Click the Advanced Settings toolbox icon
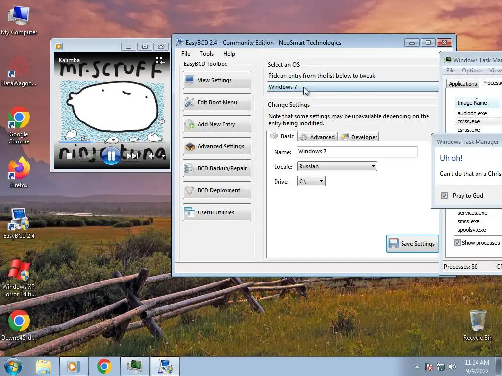Viewport: 502px width, 376px height. pyautogui.click(x=190, y=146)
